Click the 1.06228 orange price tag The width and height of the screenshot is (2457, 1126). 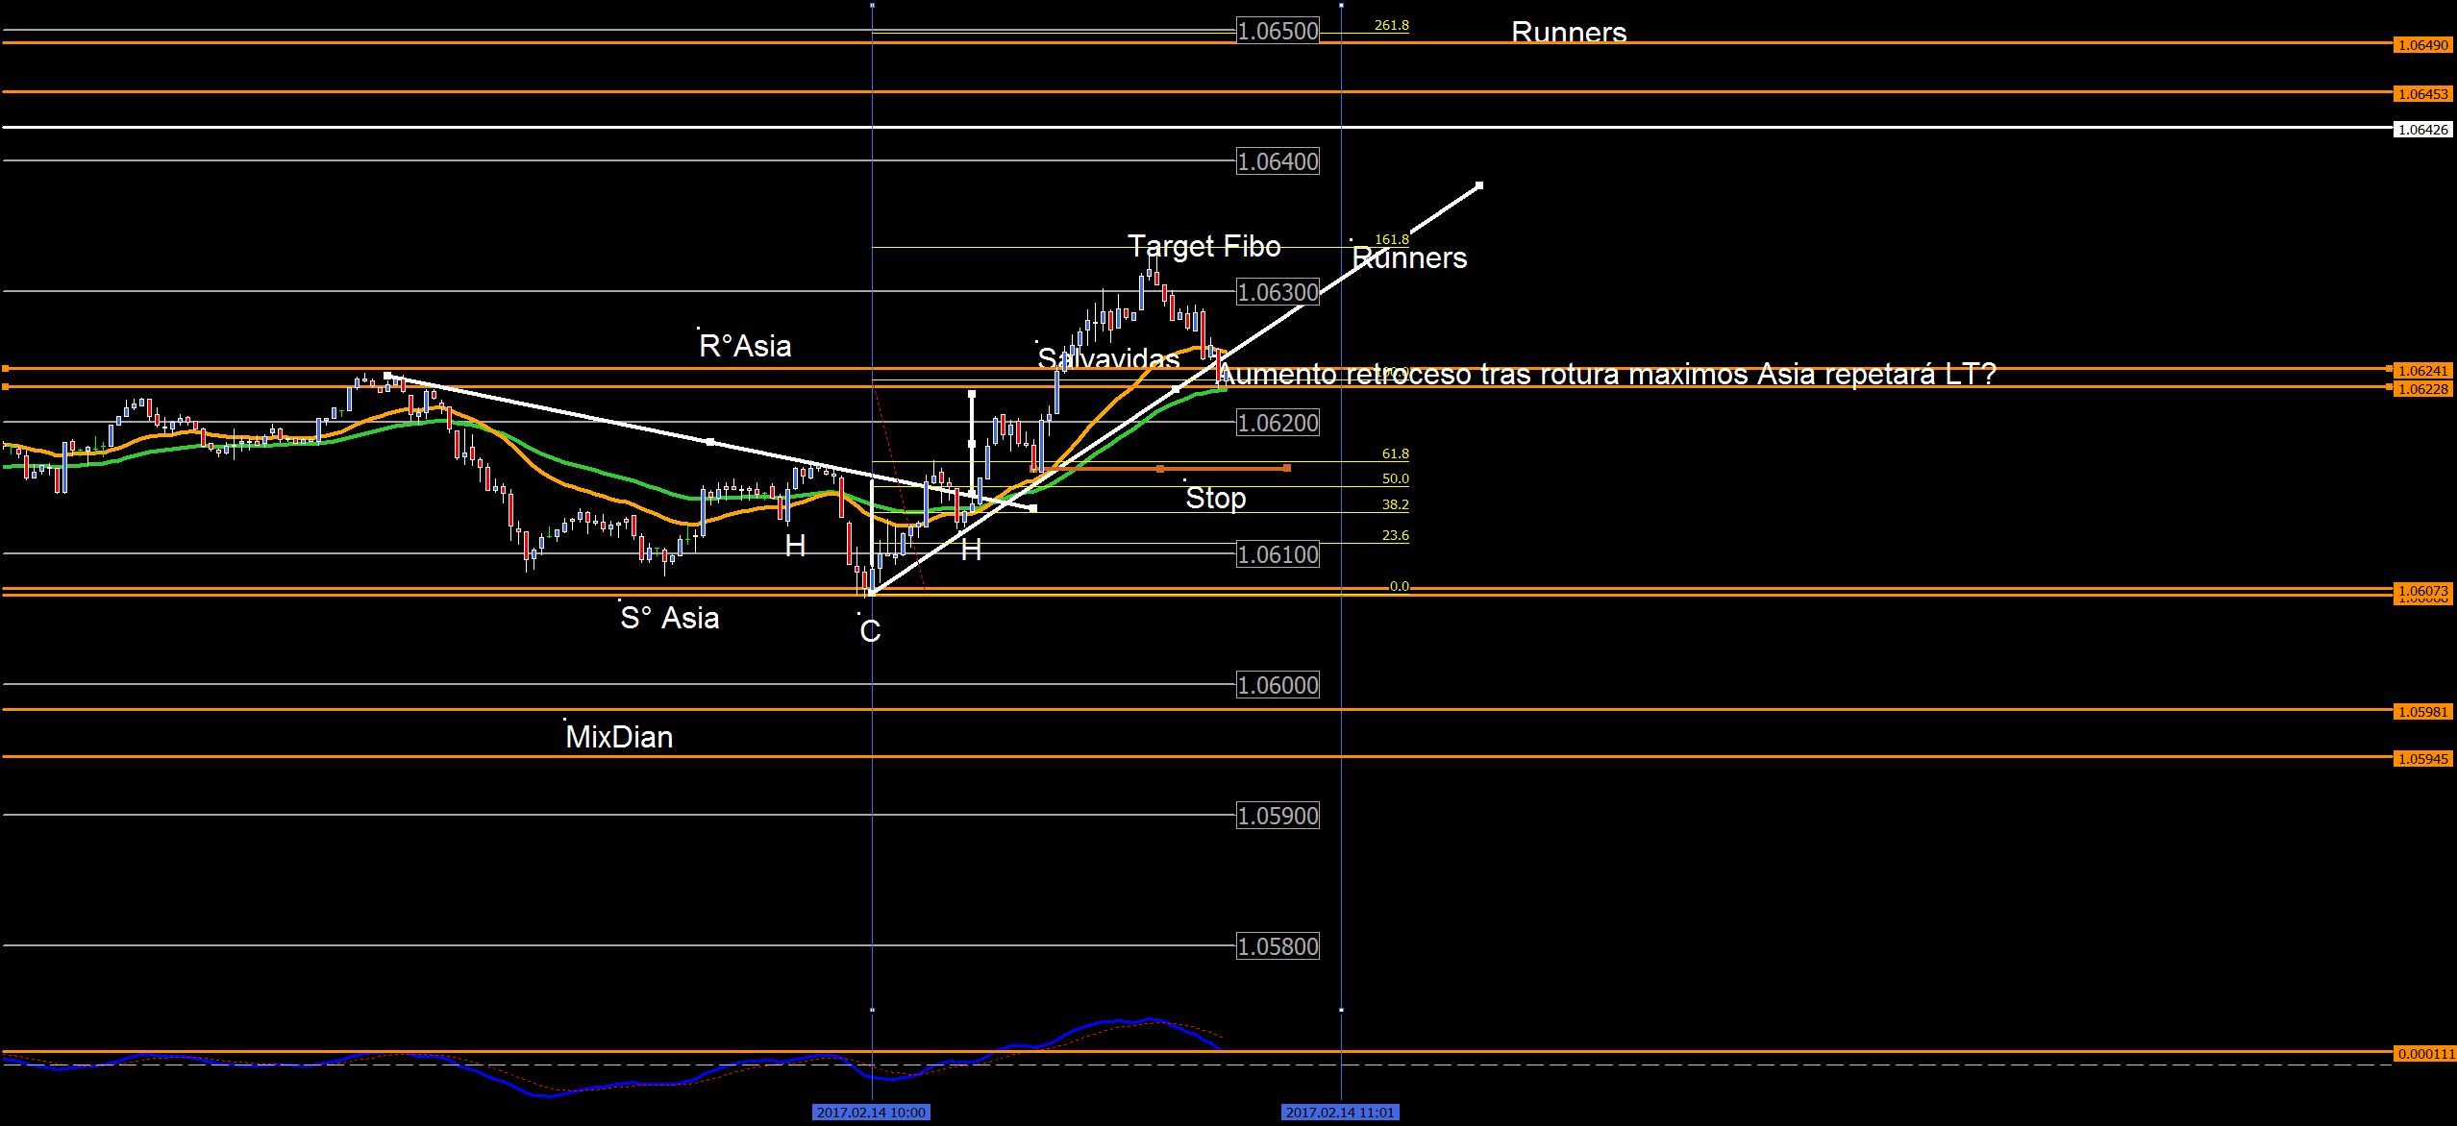click(x=2422, y=389)
